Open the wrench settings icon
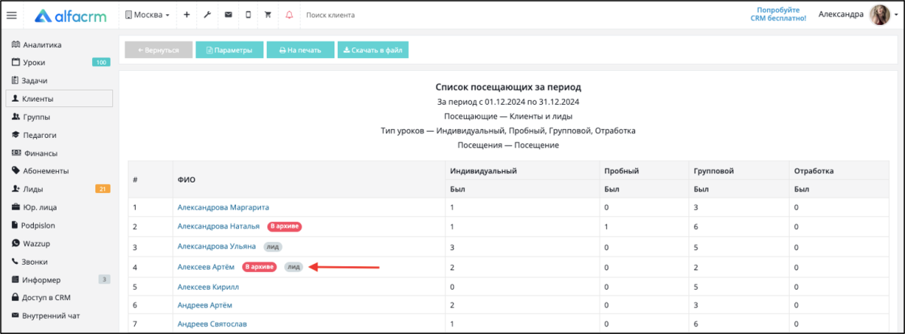Screen dimensions: 905x334 207,15
